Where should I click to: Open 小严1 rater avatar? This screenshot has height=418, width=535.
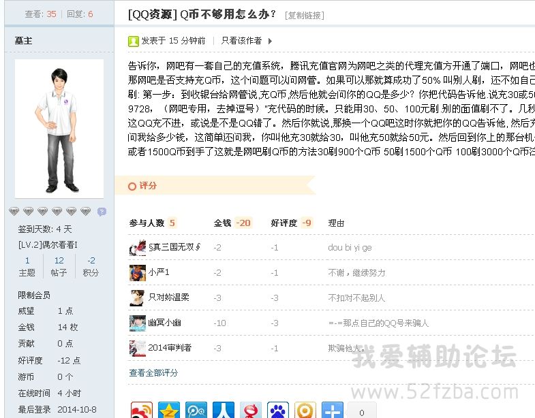point(138,273)
